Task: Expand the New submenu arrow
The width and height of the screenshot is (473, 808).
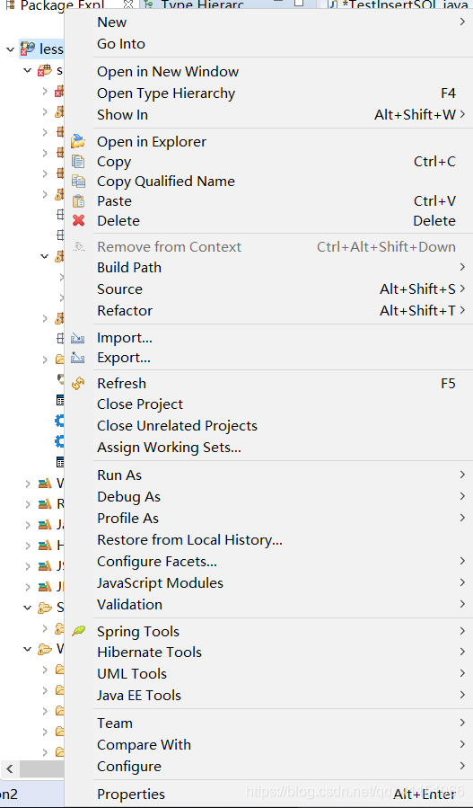Action: [461, 22]
